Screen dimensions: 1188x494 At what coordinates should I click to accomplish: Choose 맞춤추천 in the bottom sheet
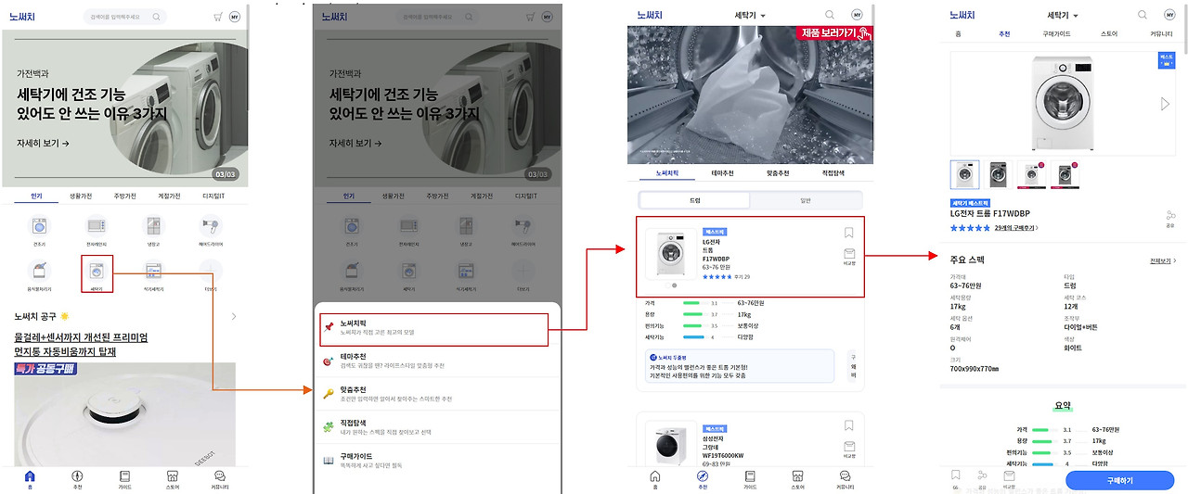point(437,394)
